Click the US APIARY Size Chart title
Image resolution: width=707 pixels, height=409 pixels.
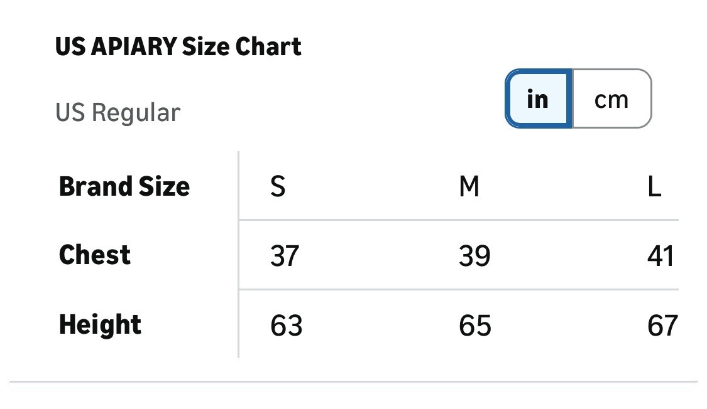point(178,47)
